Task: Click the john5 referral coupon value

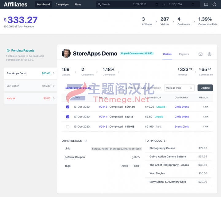Action: click(136, 157)
